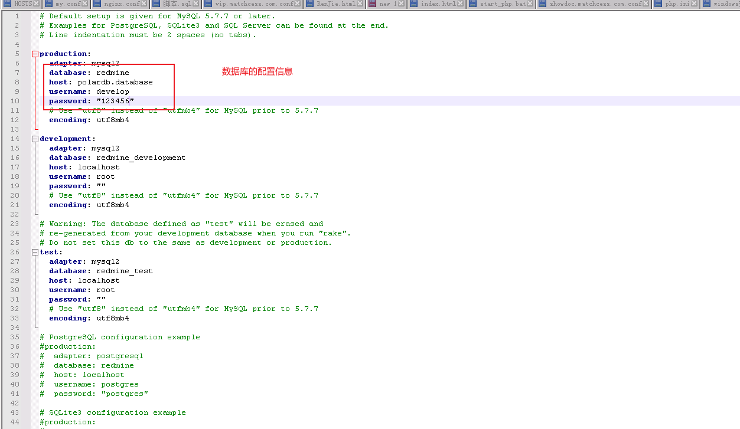Click the unsaved icon on new 1 tab
The height and width of the screenshot is (429, 740).
[x=371, y=4]
